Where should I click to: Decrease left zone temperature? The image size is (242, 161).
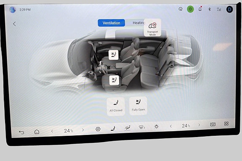tap(52, 131)
